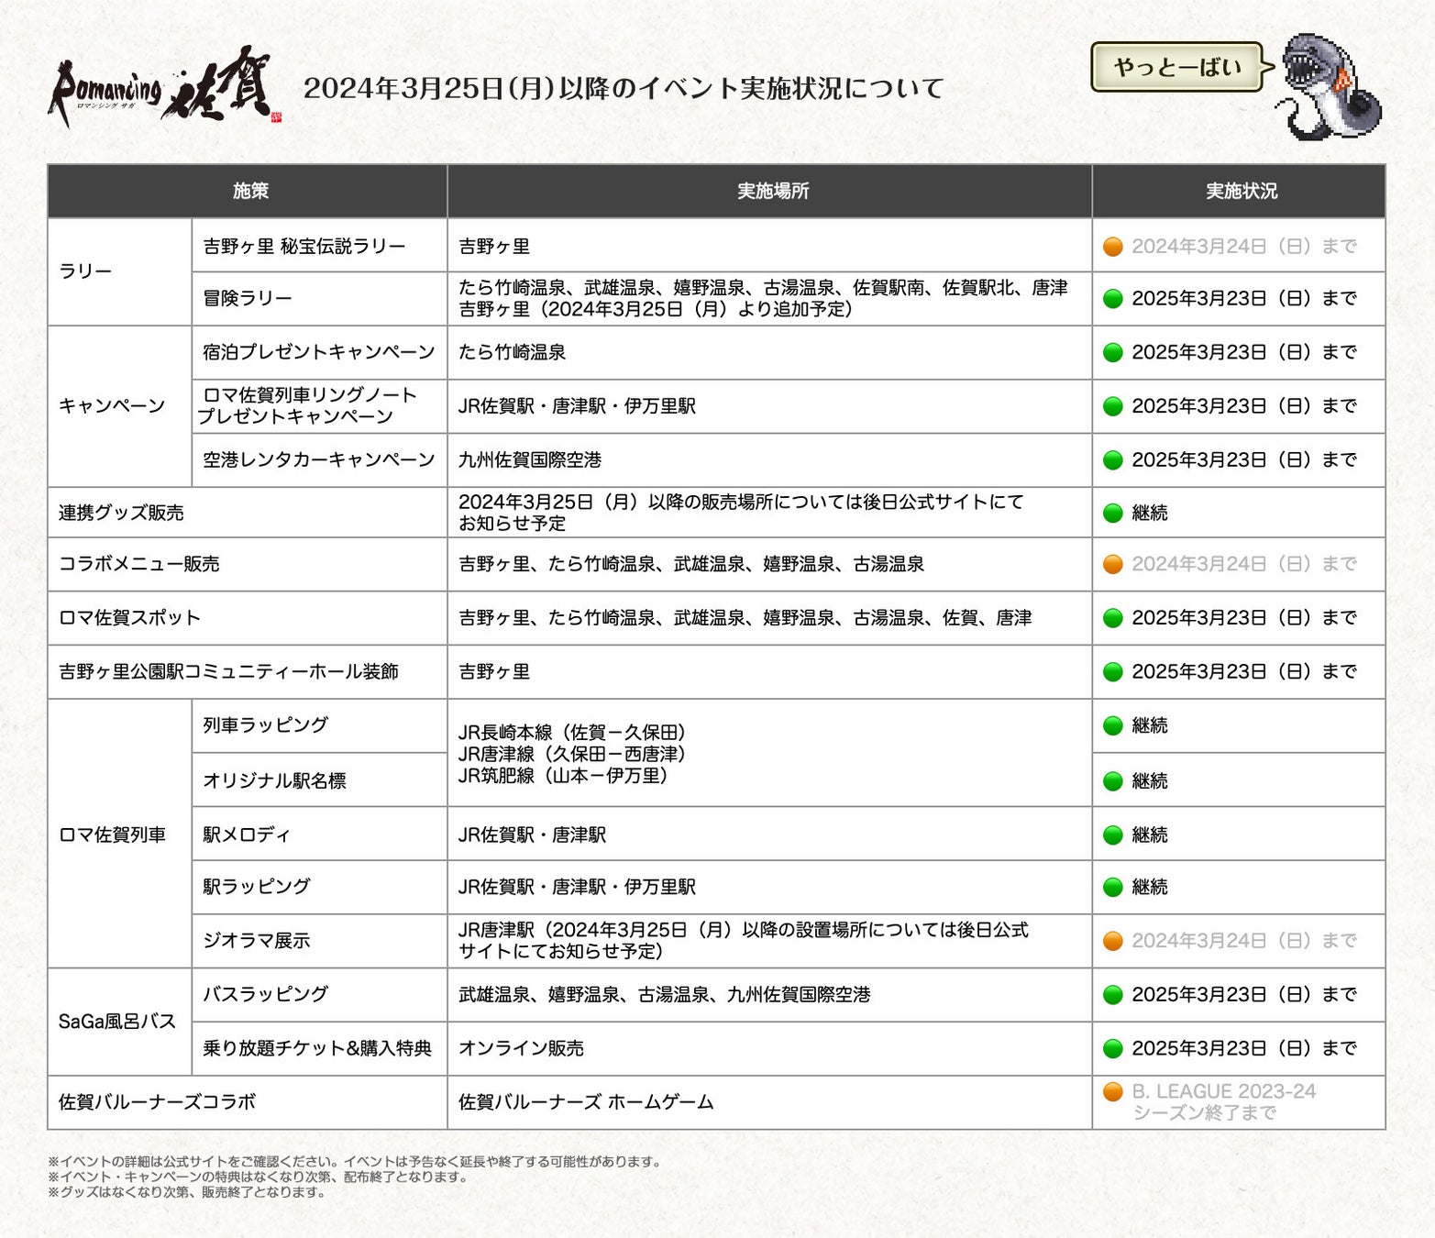Viewport: 1435px width, 1238px height.
Task: Click the 佐賀バルーナーズコラボ cell
Action: 248,1102
